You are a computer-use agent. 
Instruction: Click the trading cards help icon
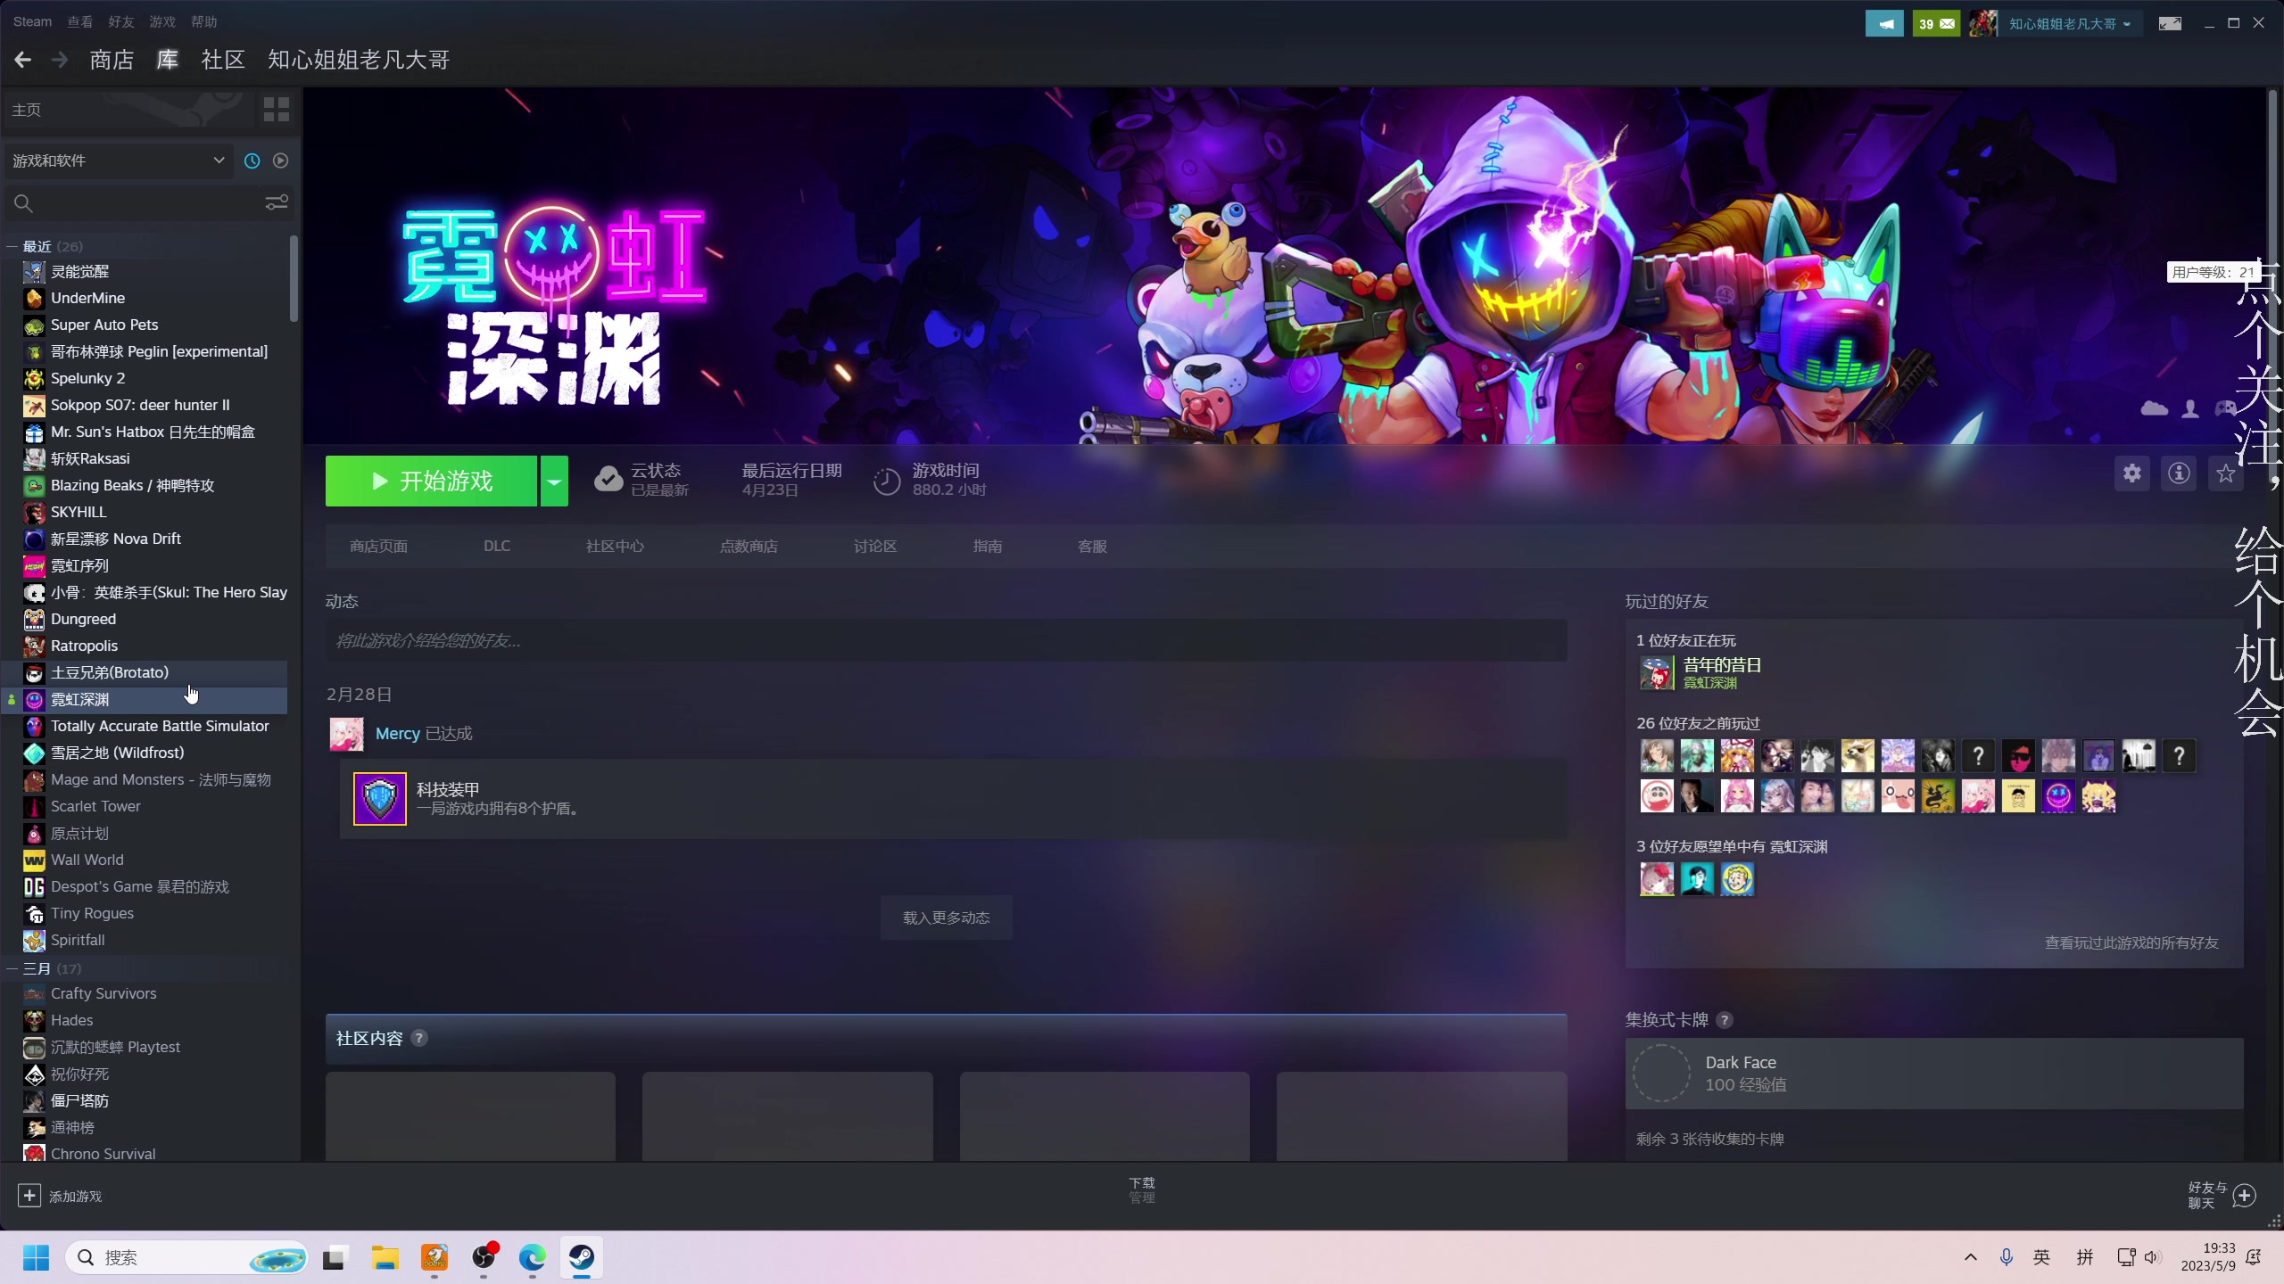pyautogui.click(x=1725, y=1020)
